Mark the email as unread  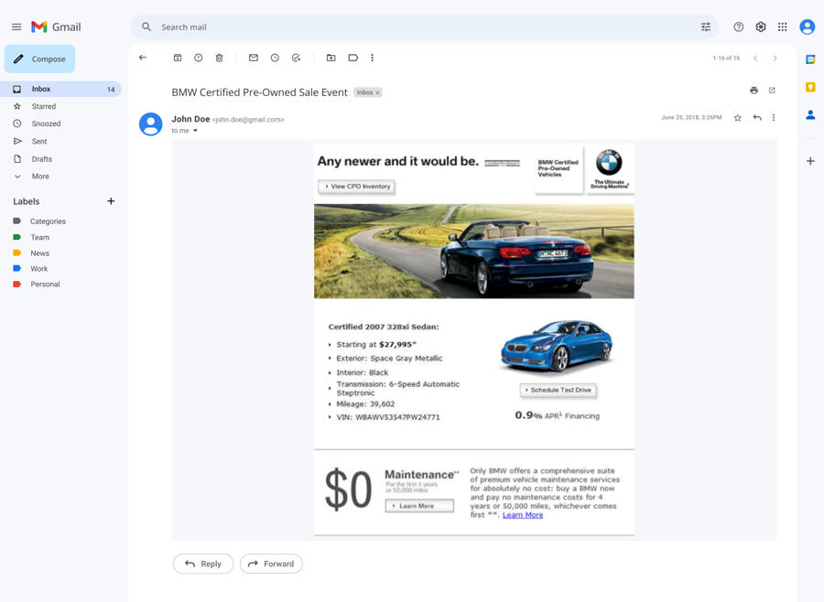253,58
